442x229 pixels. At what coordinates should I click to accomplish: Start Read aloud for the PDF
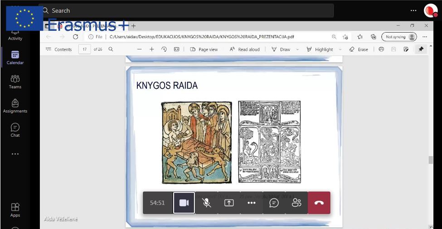(x=244, y=49)
